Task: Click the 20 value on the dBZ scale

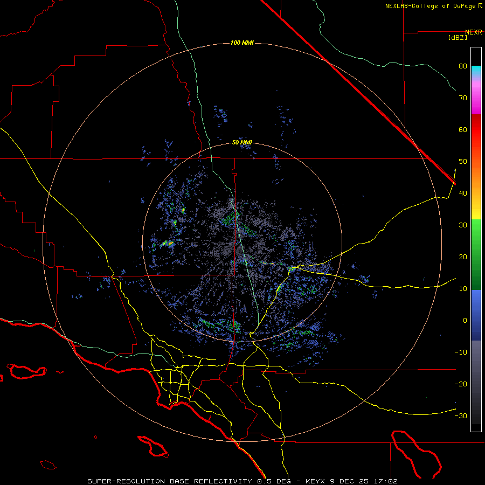Action: pos(463,257)
